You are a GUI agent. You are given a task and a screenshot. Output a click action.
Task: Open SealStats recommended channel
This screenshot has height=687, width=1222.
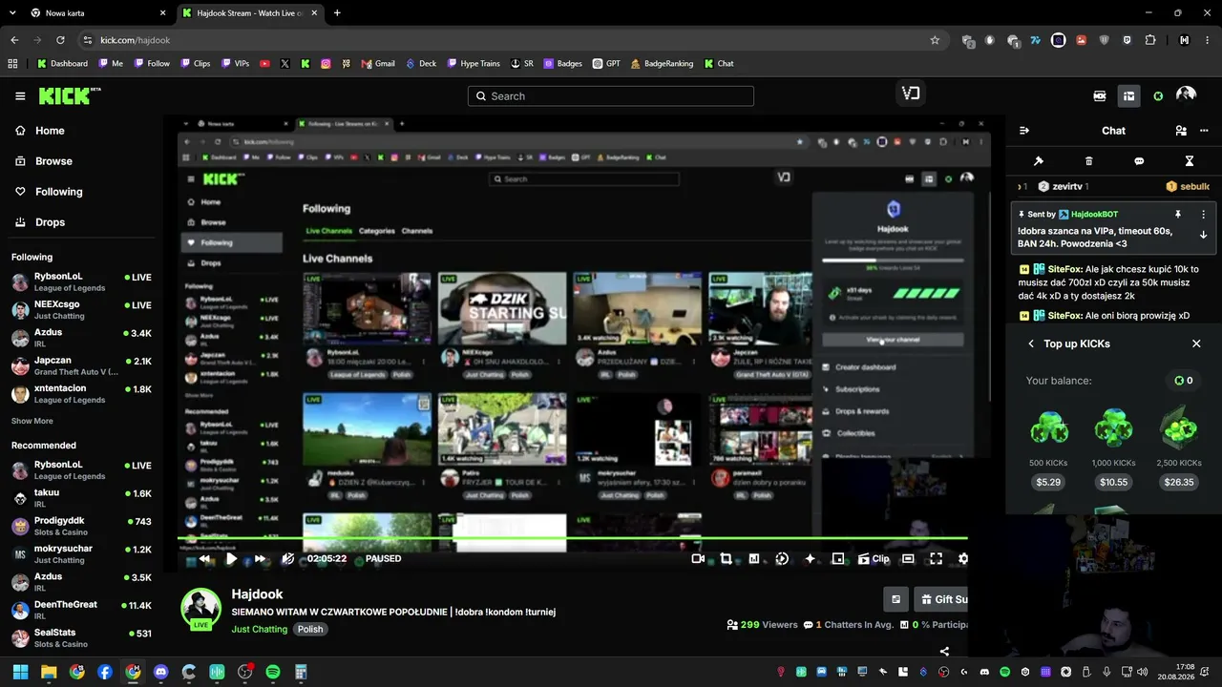coord(81,638)
